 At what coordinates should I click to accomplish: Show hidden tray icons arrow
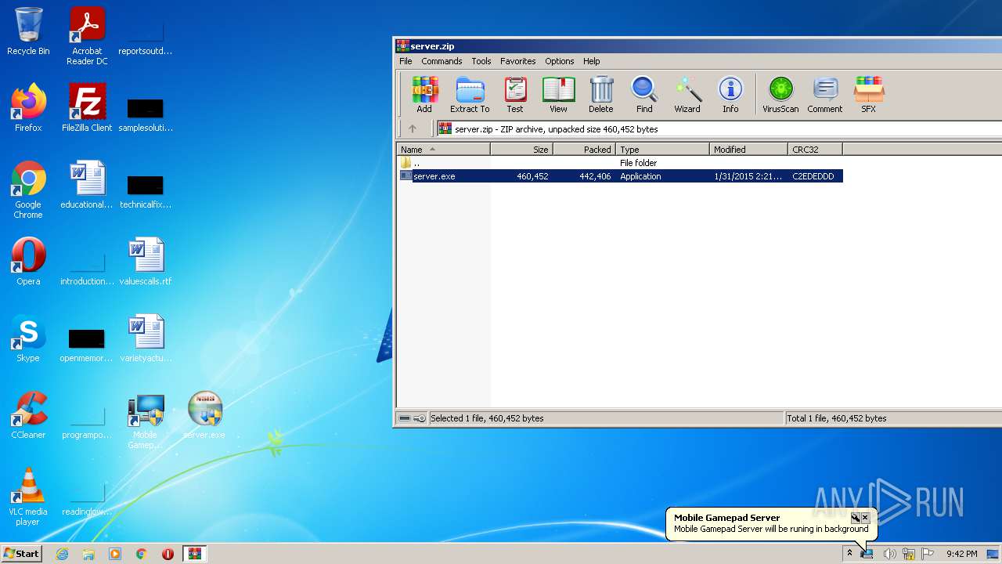[x=849, y=554]
